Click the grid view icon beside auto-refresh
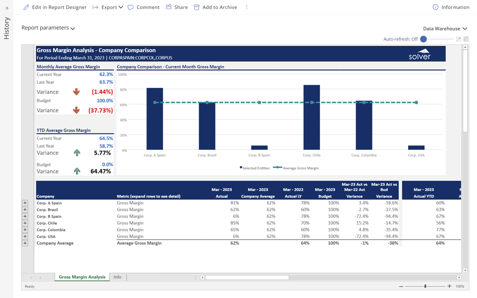This screenshot has width=477, height=298. [x=466, y=39]
